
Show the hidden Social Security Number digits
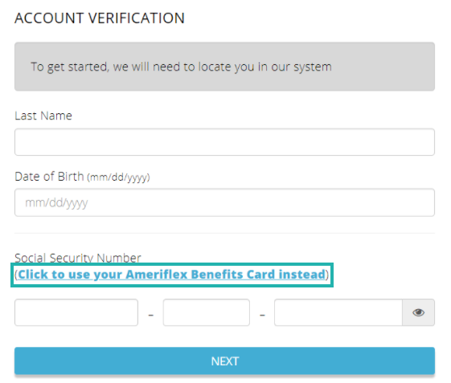pos(418,312)
